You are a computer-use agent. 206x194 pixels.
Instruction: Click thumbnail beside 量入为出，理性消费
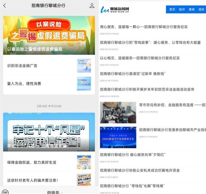point(84,83)
